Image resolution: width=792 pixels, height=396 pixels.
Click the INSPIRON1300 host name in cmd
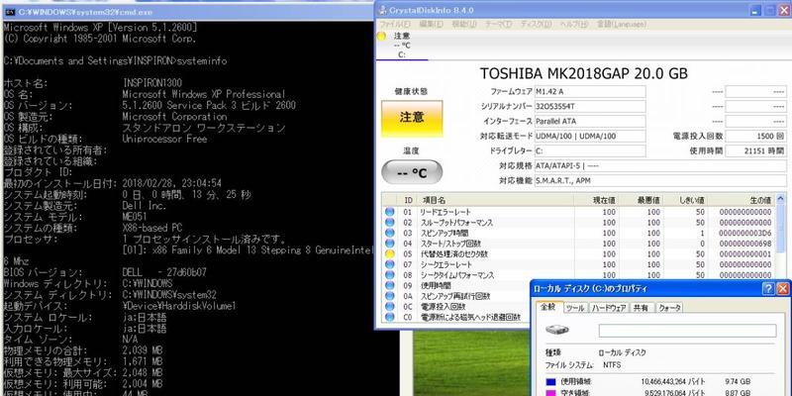click(152, 83)
